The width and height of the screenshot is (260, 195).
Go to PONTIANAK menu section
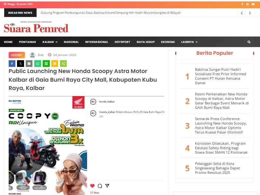28,42
